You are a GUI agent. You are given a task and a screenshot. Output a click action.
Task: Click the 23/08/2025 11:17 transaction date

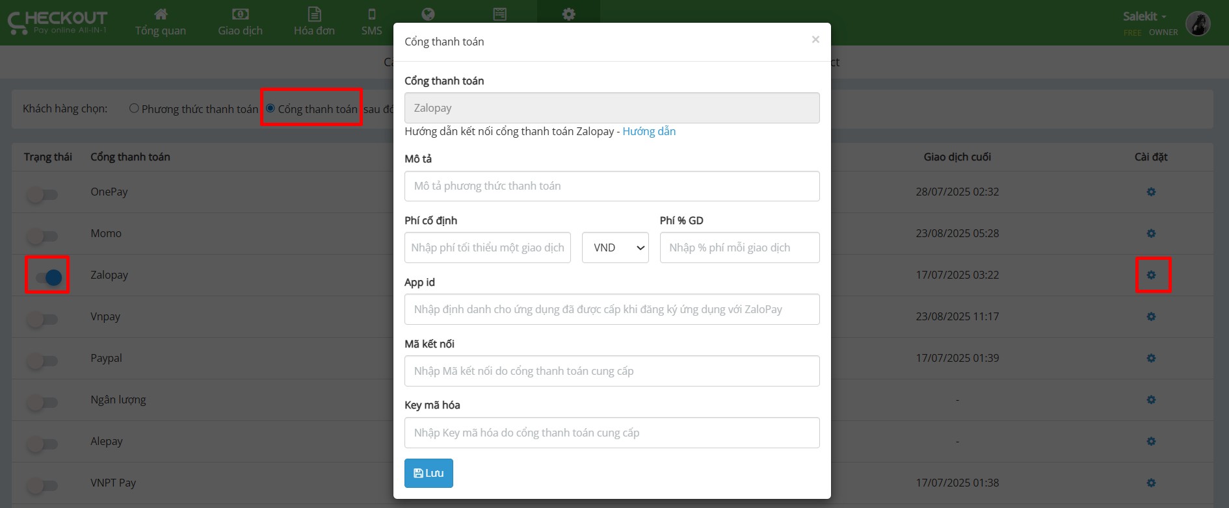pyautogui.click(x=957, y=316)
